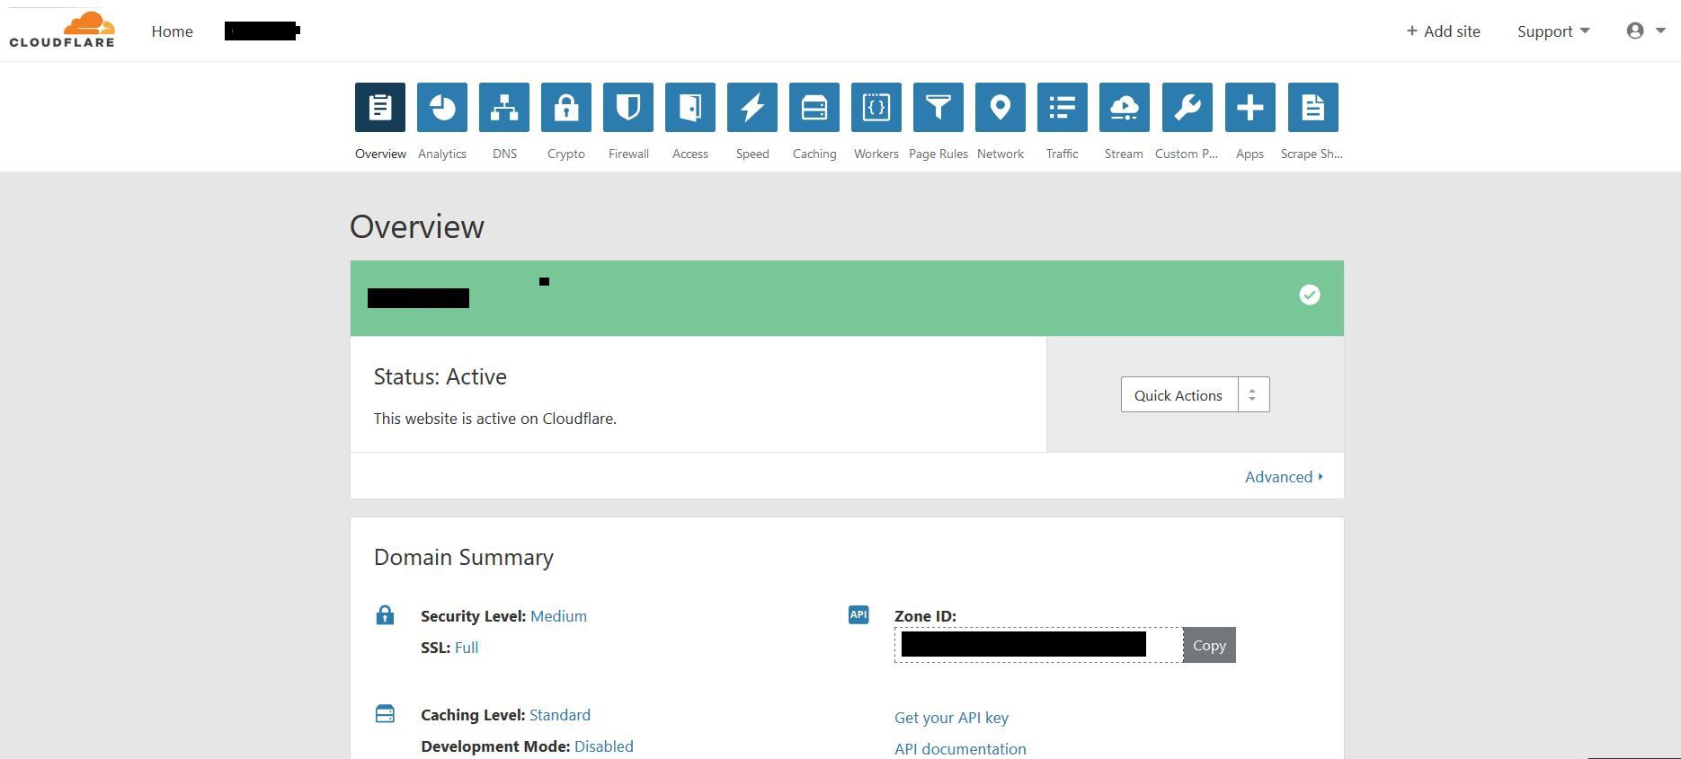Expand the Advanced section
Screen dimensions: 1681x759
(1284, 477)
